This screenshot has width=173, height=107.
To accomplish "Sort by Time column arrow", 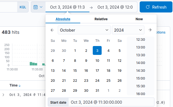I will (x=20, y=86).
